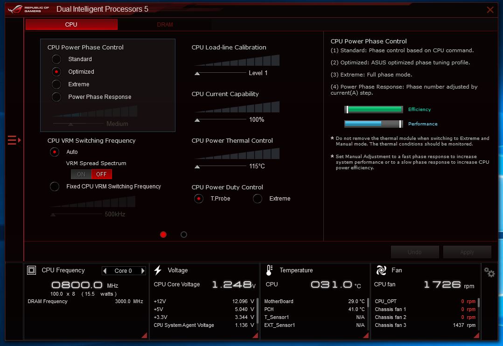Image resolution: width=503 pixels, height=346 pixels.
Task: Click the Fan panel icon
Action: click(381, 270)
